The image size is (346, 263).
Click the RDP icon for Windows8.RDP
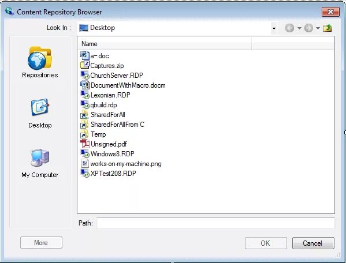point(85,153)
